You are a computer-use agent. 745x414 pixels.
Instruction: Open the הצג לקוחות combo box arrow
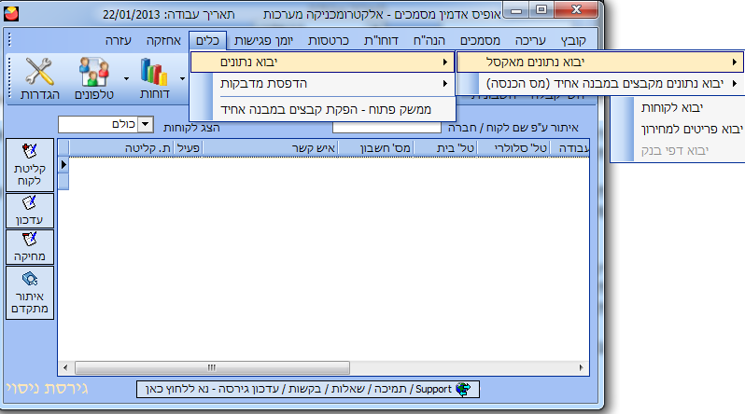pyautogui.click(x=146, y=124)
